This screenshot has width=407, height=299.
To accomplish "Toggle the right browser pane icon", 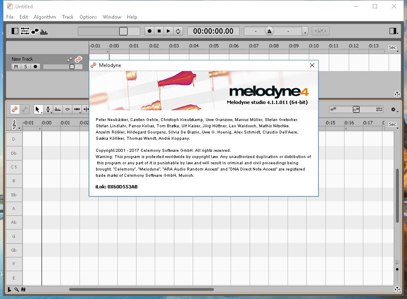I will [393, 31].
